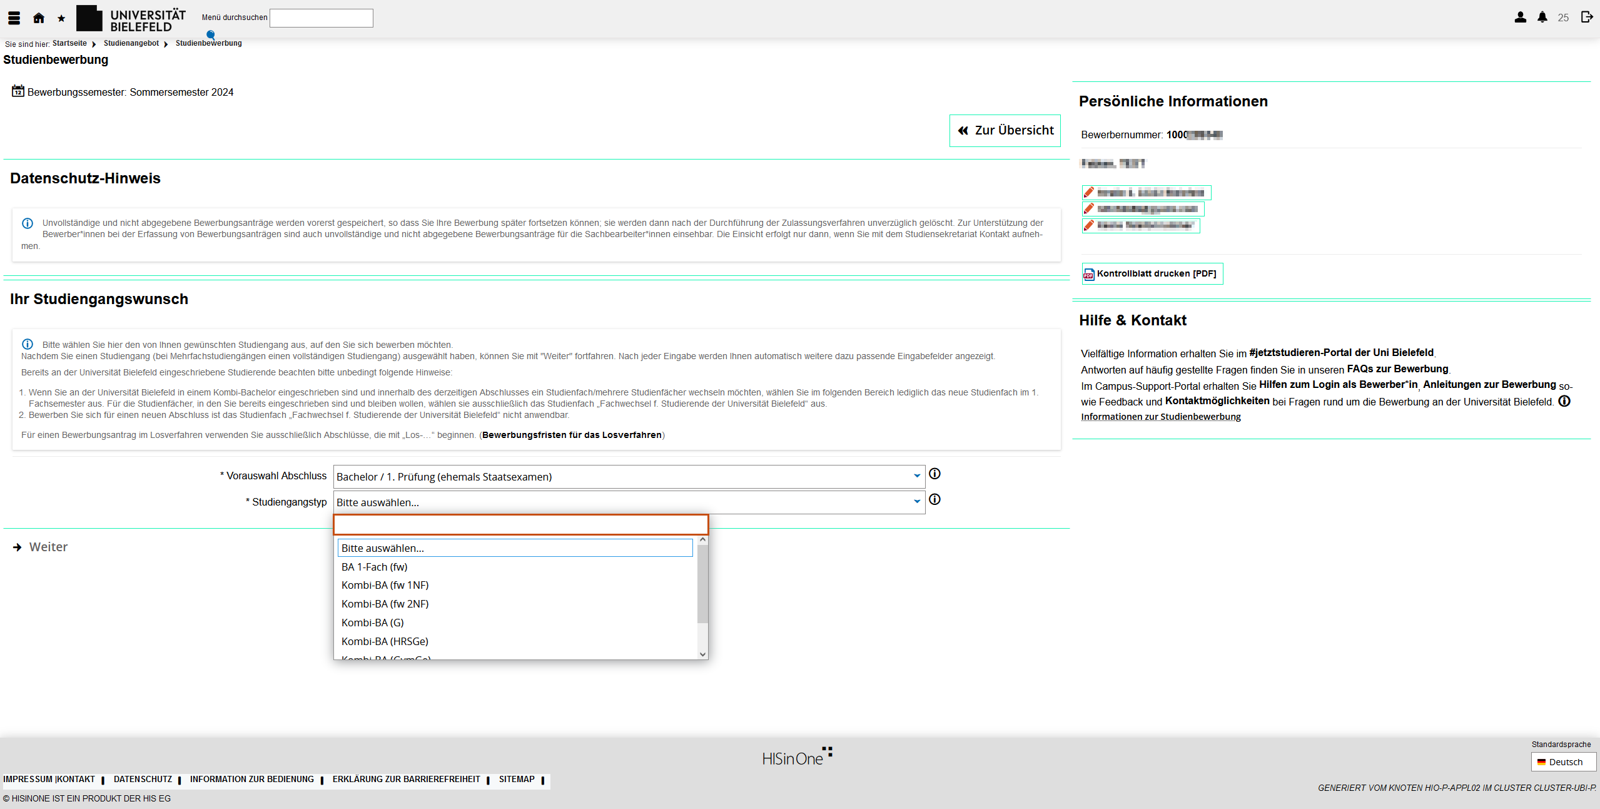Click the Zur Übersicht button

pos(1005,130)
